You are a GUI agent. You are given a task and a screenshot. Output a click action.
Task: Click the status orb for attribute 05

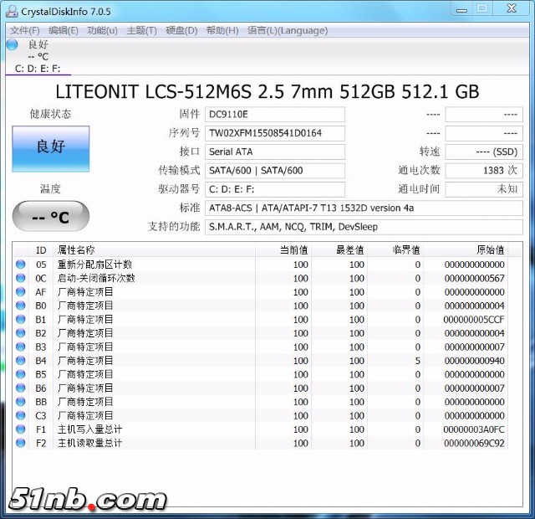(20, 265)
